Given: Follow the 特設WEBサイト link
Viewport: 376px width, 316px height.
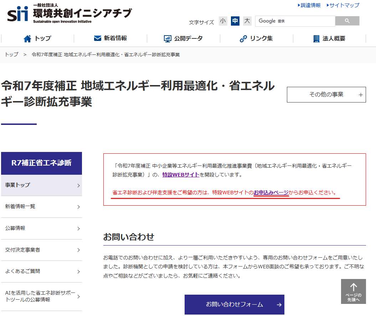Looking at the screenshot, I should point(181,175).
